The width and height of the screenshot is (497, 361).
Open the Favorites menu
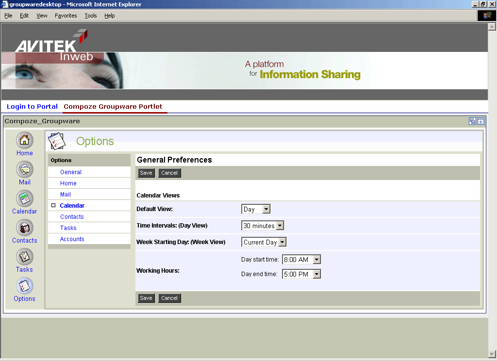tap(66, 16)
